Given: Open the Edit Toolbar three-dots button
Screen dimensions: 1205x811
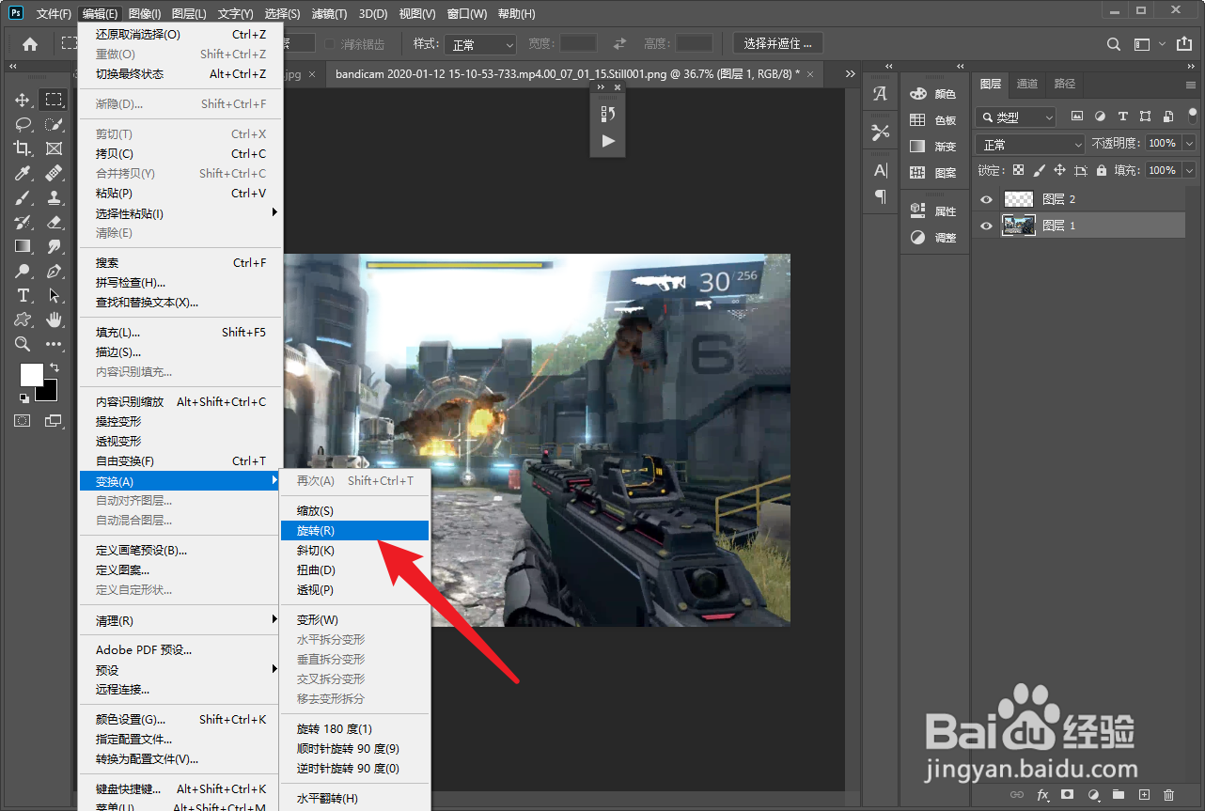Looking at the screenshot, I should pos(54,344).
